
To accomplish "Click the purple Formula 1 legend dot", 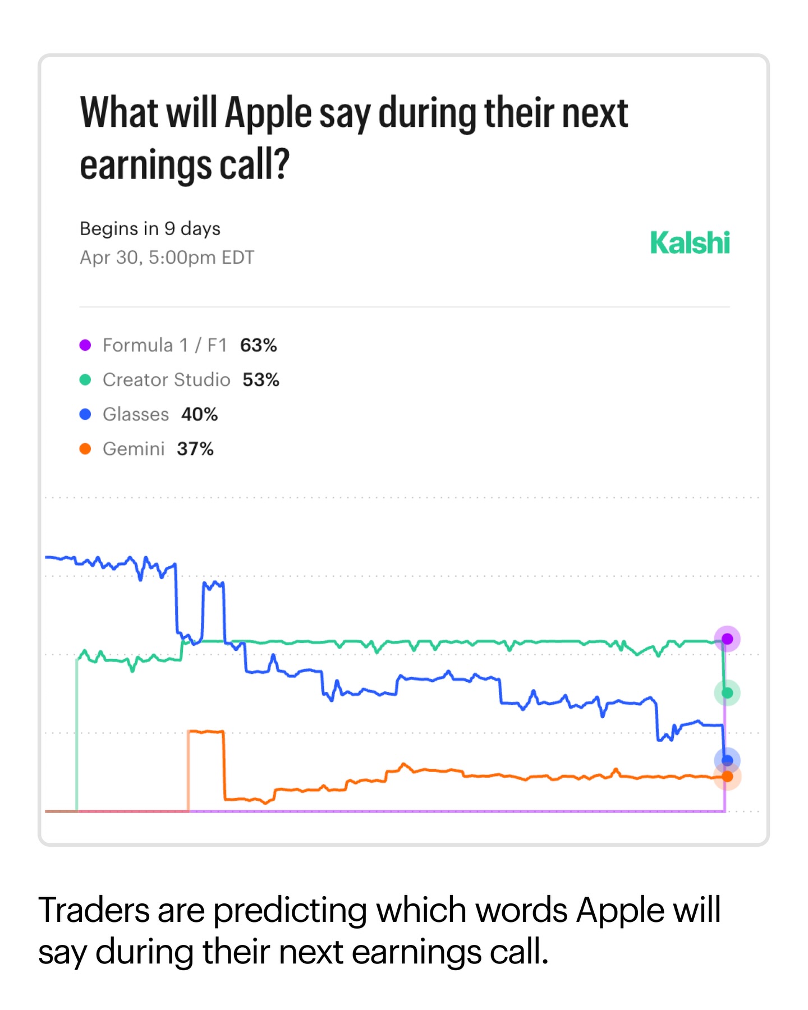I will (x=85, y=345).
